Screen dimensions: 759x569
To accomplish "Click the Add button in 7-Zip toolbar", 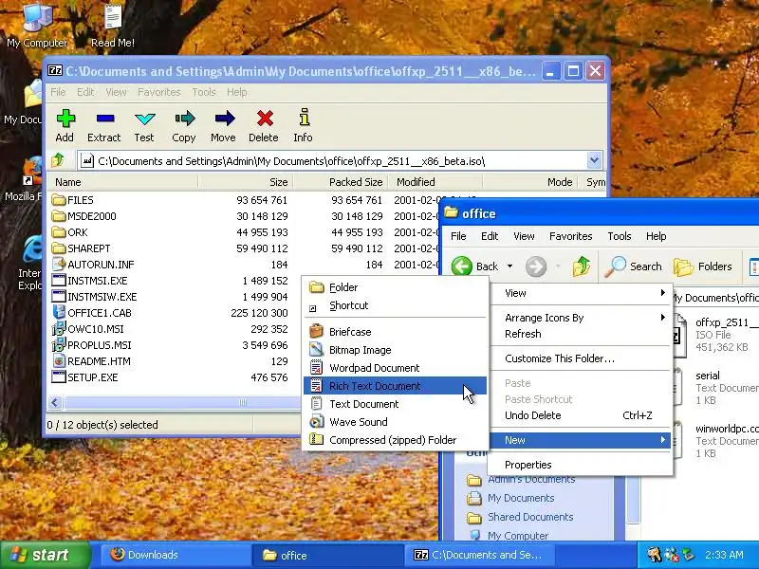I will pos(65,126).
